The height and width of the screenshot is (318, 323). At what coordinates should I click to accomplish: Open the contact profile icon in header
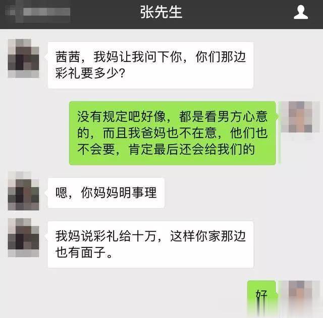coord(301,12)
